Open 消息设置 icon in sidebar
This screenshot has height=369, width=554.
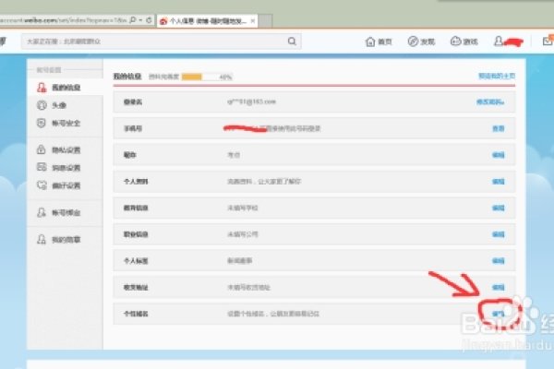pos(42,167)
